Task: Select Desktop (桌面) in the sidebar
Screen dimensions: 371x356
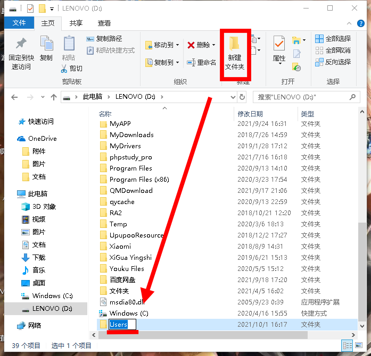Action: [34, 283]
